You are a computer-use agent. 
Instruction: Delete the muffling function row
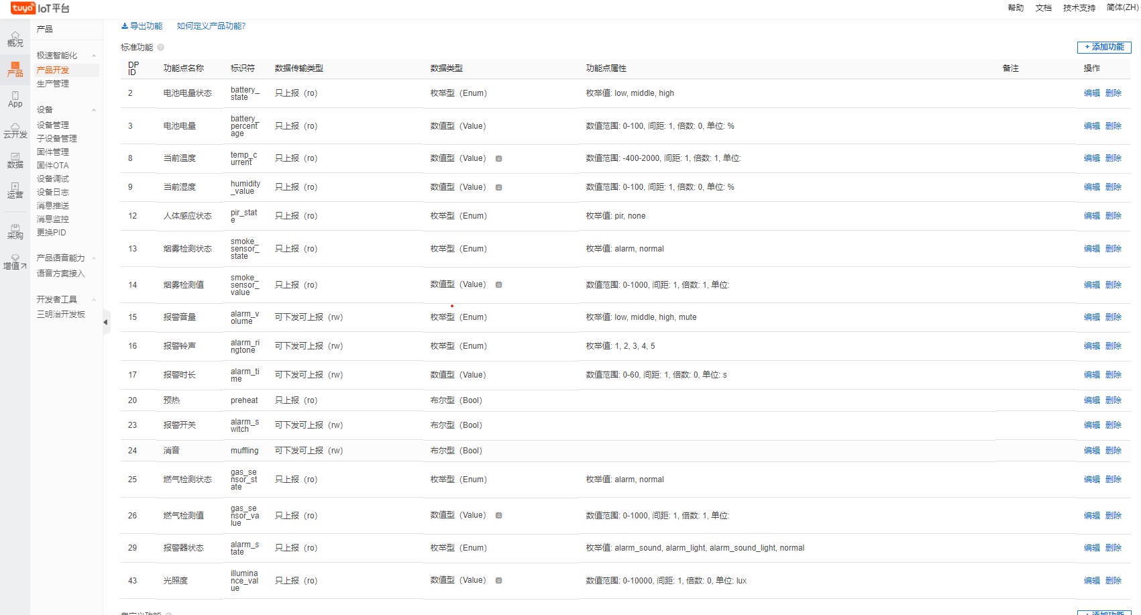(x=1113, y=451)
